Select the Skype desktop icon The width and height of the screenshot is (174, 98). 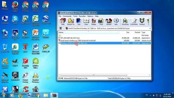[x=15, y=20]
